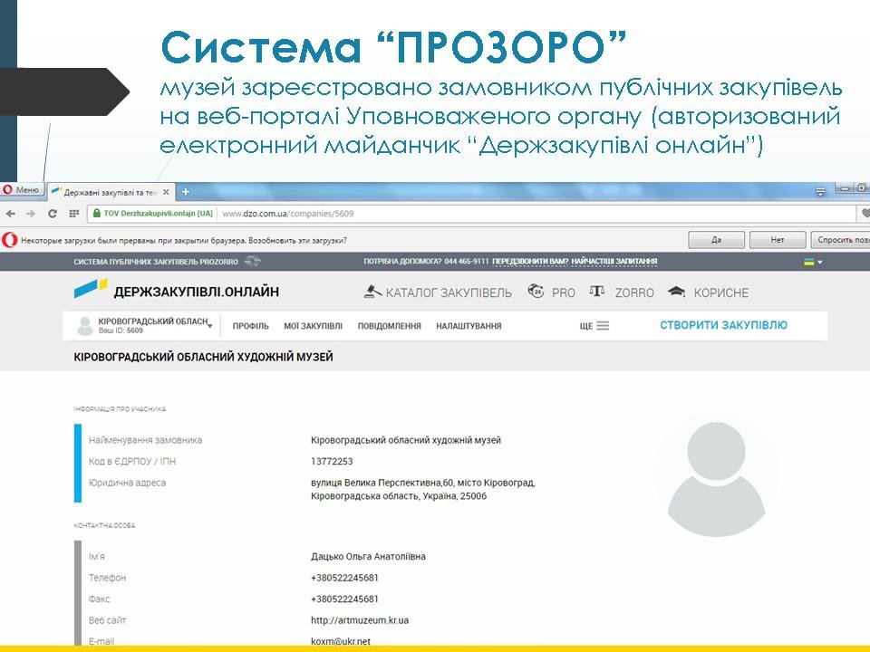
Task: Open the ZORRO scales section
Action: click(x=622, y=292)
